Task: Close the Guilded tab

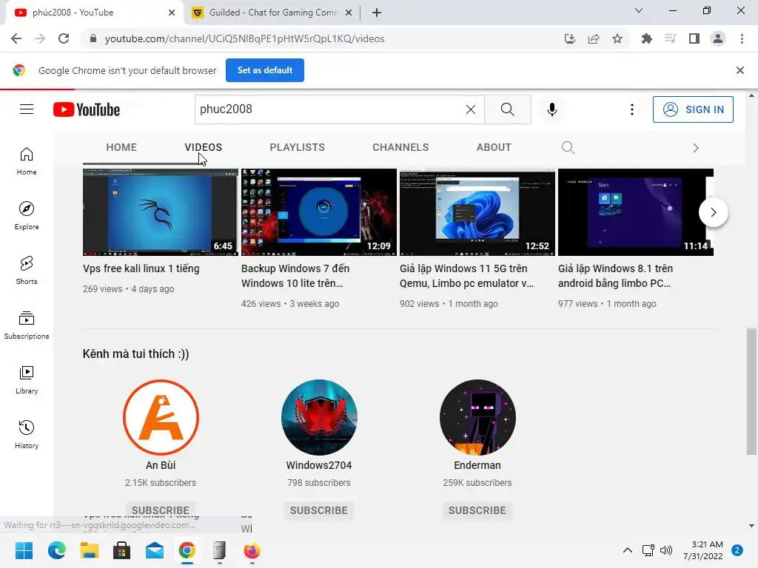Action: 349,13
